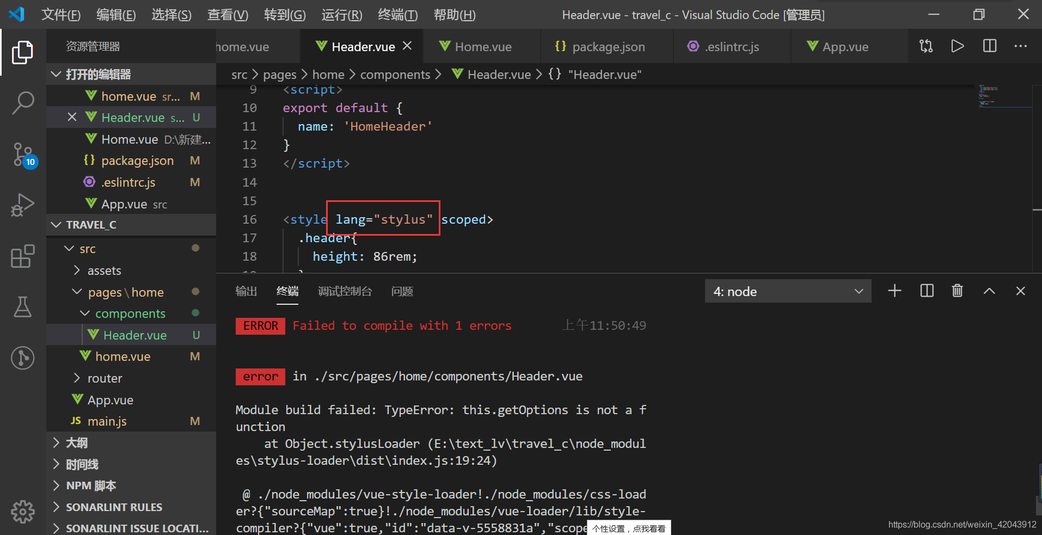
Task: Click the editor minimap preview
Action: tap(1003, 96)
